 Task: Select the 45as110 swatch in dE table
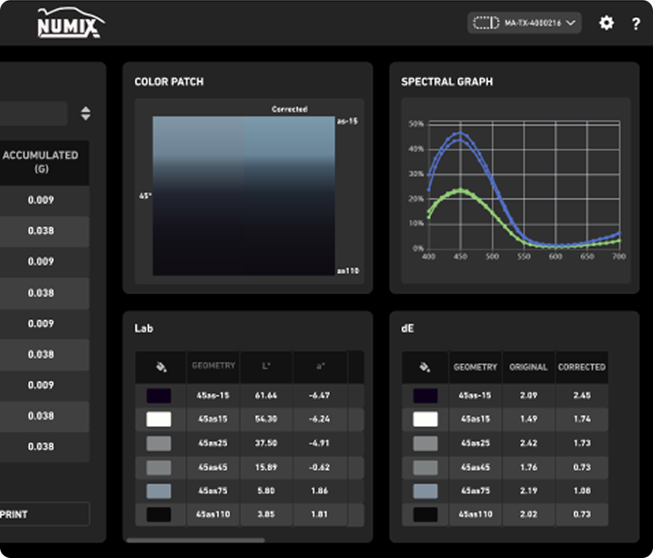click(425, 515)
